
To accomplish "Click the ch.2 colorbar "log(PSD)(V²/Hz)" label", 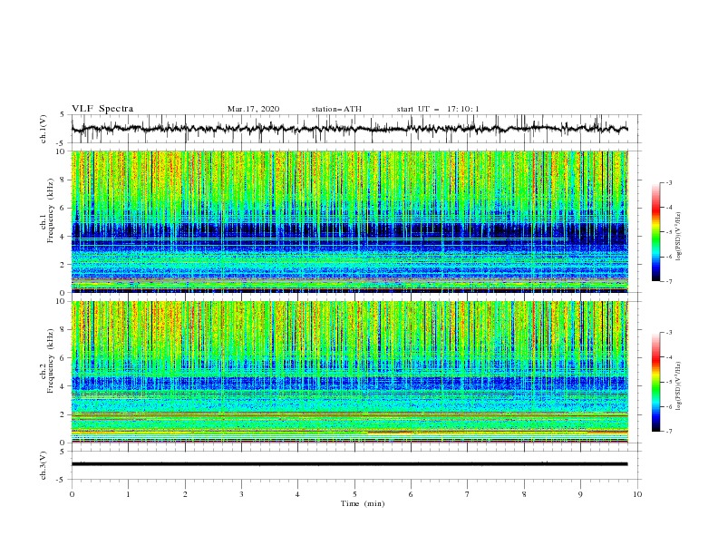I will pyautogui.click(x=679, y=385).
